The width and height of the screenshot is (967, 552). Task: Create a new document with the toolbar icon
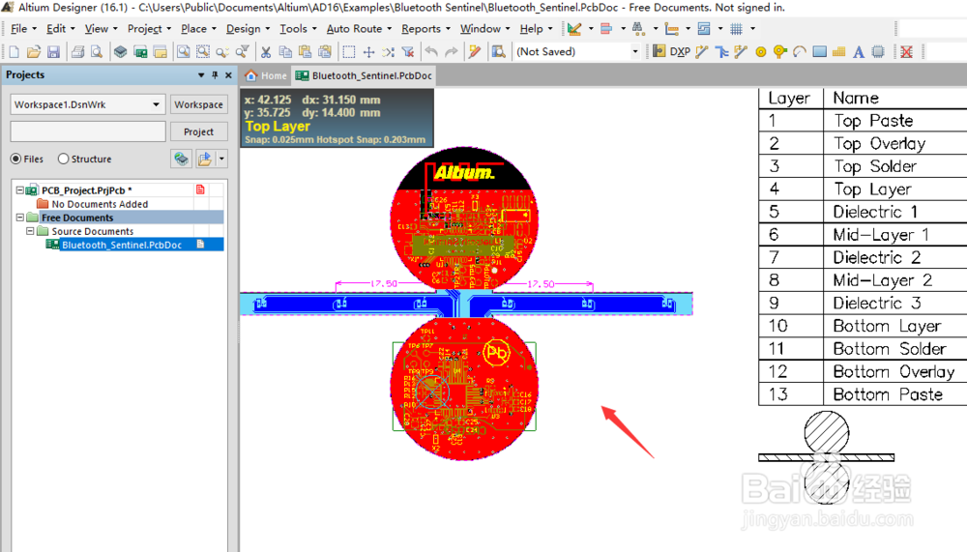[15, 52]
